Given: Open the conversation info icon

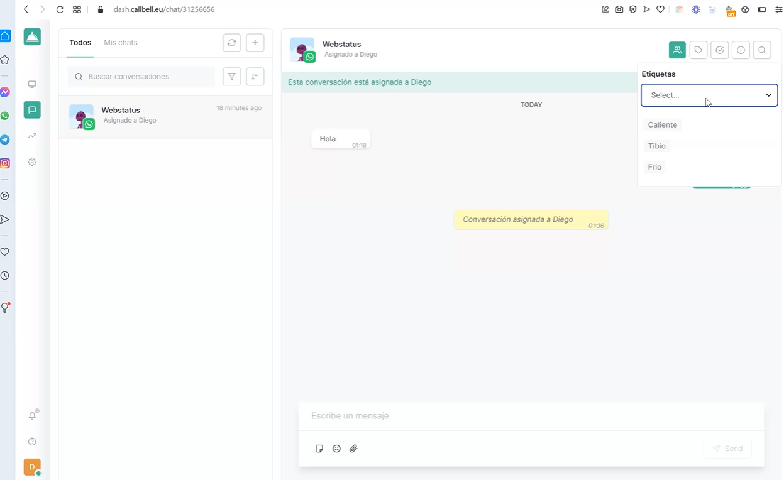Looking at the screenshot, I should [741, 50].
